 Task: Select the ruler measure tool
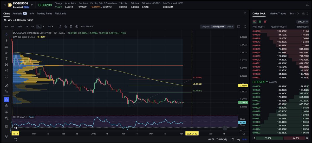[x=6, y=85]
